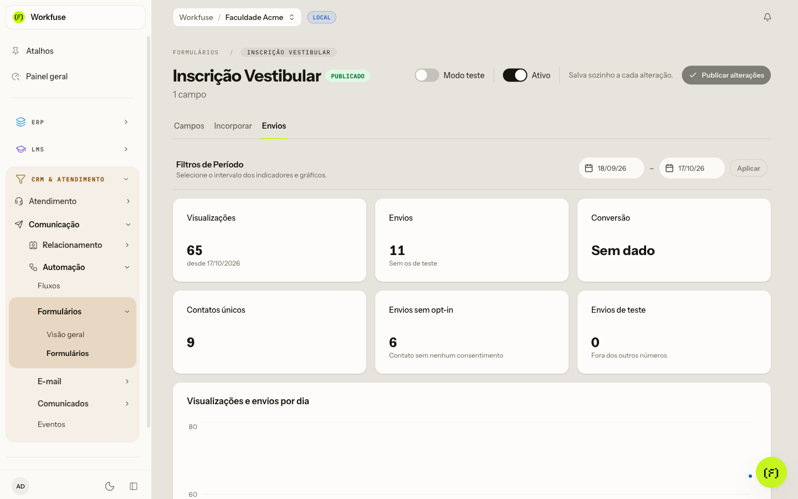The width and height of the screenshot is (798, 499).
Task: Open the notifications bell
Action: (x=768, y=17)
